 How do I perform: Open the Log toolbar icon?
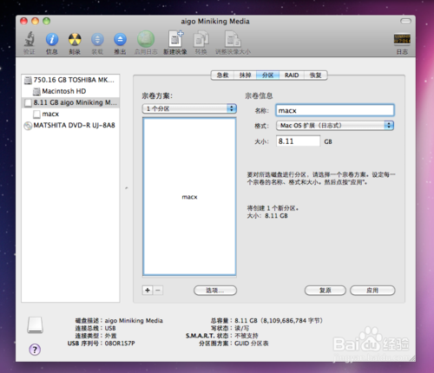coord(402,39)
